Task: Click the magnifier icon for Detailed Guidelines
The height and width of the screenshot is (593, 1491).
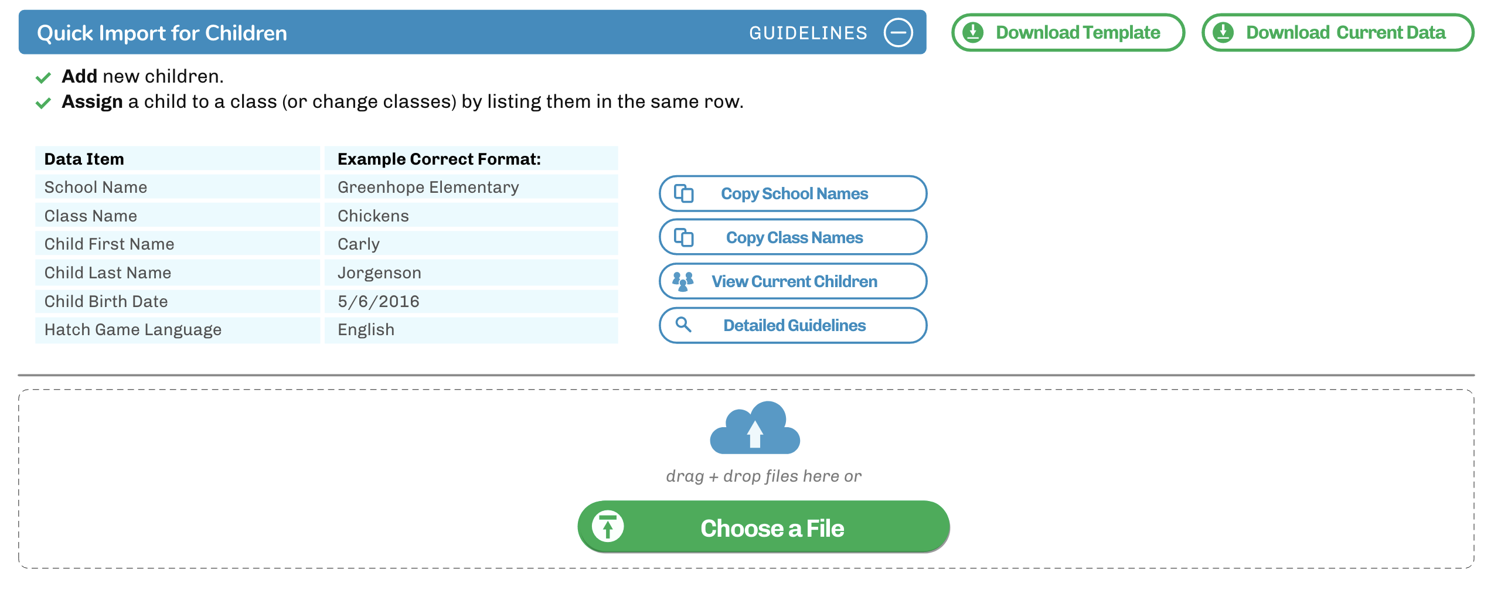Action: pos(683,325)
